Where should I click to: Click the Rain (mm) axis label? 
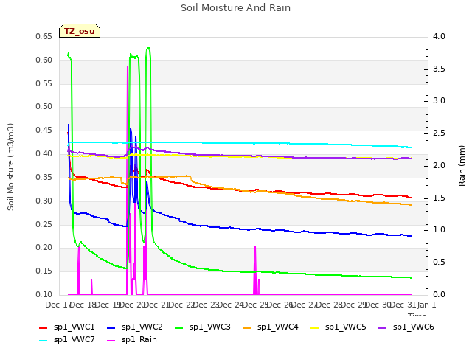click(x=462, y=166)
